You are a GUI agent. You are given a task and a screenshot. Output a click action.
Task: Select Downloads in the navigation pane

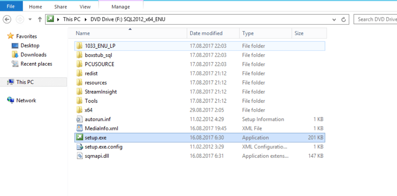click(33, 55)
